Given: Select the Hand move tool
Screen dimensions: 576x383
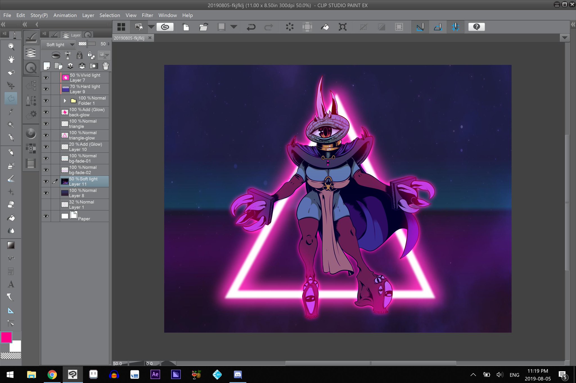Looking at the screenshot, I should [11, 59].
